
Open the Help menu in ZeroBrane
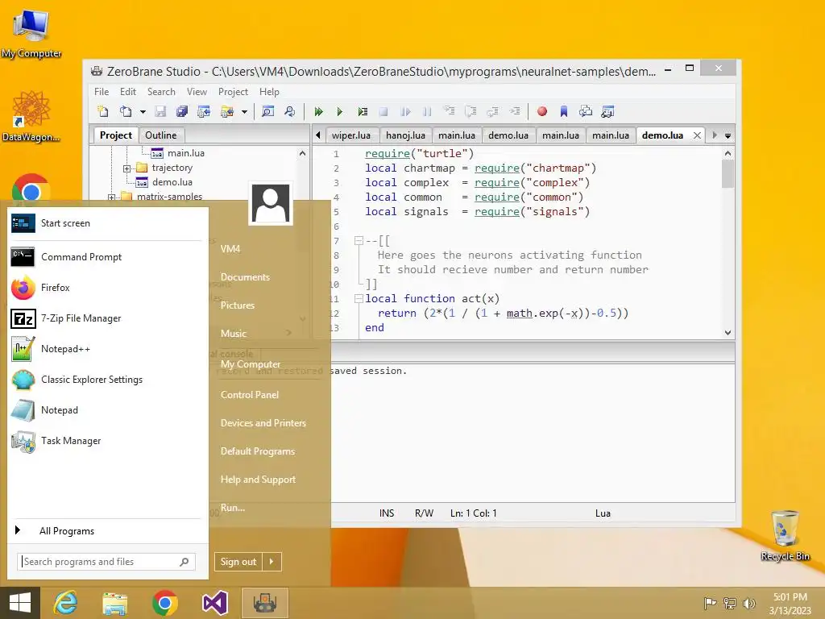(x=269, y=92)
